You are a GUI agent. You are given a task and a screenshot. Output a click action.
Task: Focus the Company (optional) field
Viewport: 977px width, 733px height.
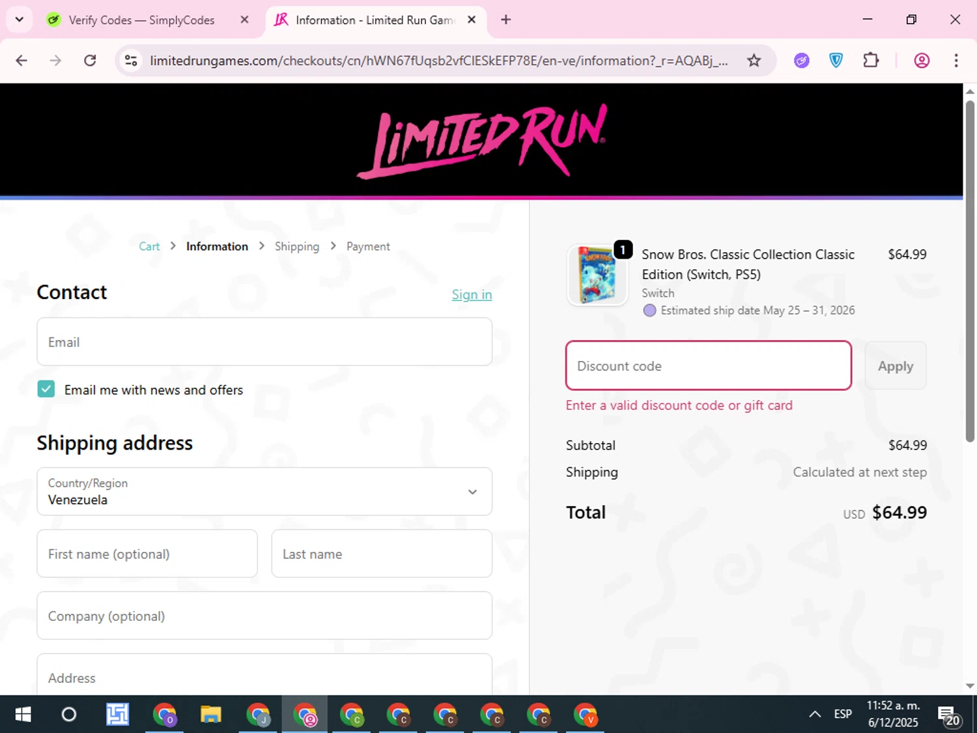coord(264,615)
